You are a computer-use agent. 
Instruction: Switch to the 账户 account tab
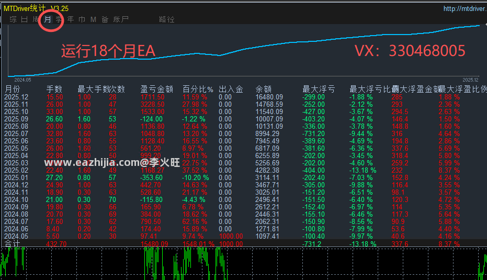click(121, 19)
